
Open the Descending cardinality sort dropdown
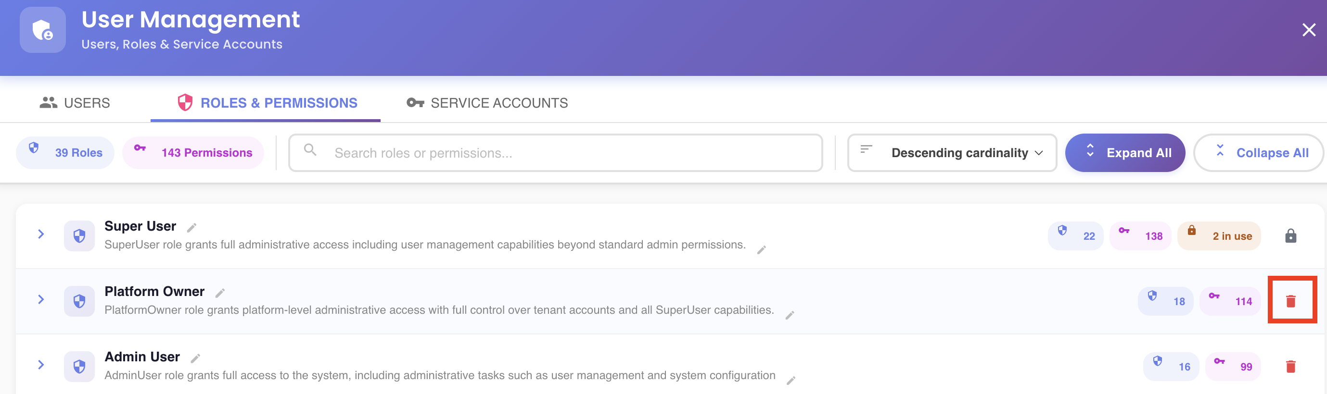951,153
